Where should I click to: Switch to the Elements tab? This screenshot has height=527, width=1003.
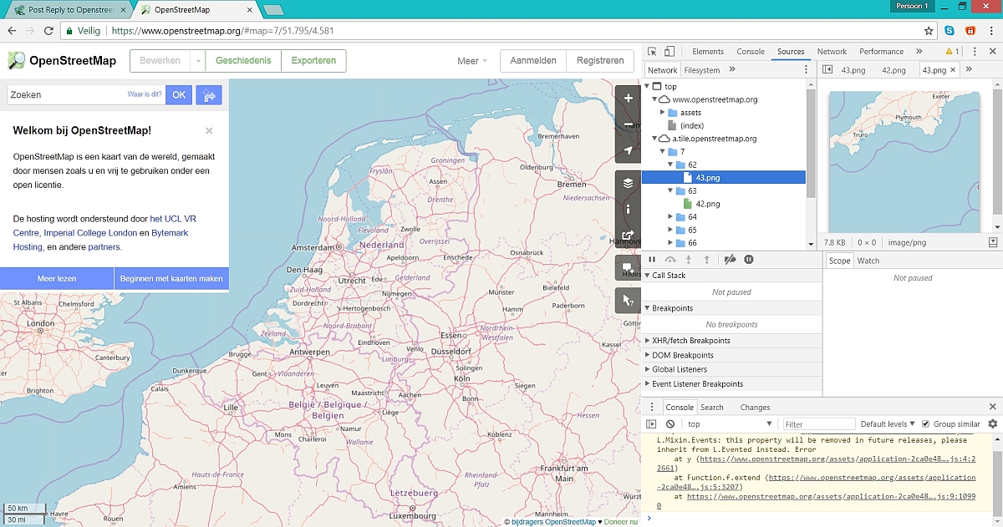[x=708, y=52]
